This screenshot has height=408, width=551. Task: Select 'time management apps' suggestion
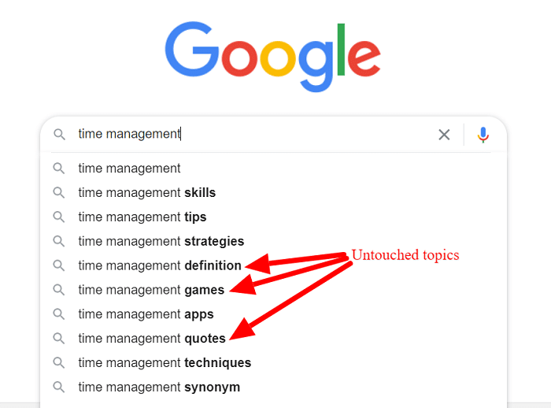tap(273, 313)
